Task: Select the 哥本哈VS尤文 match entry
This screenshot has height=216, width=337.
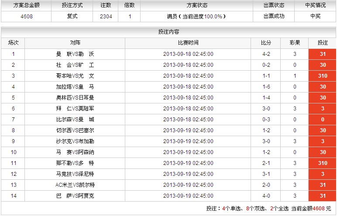Action: coord(75,76)
